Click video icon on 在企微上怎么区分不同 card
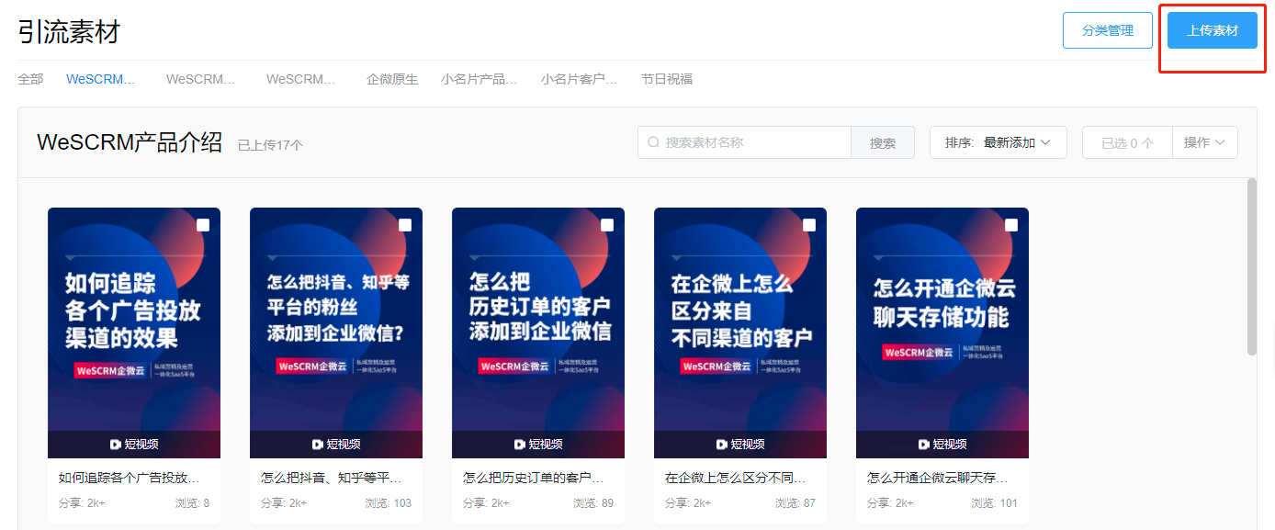The height and width of the screenshot is (530, 1275). pos(722,444)
